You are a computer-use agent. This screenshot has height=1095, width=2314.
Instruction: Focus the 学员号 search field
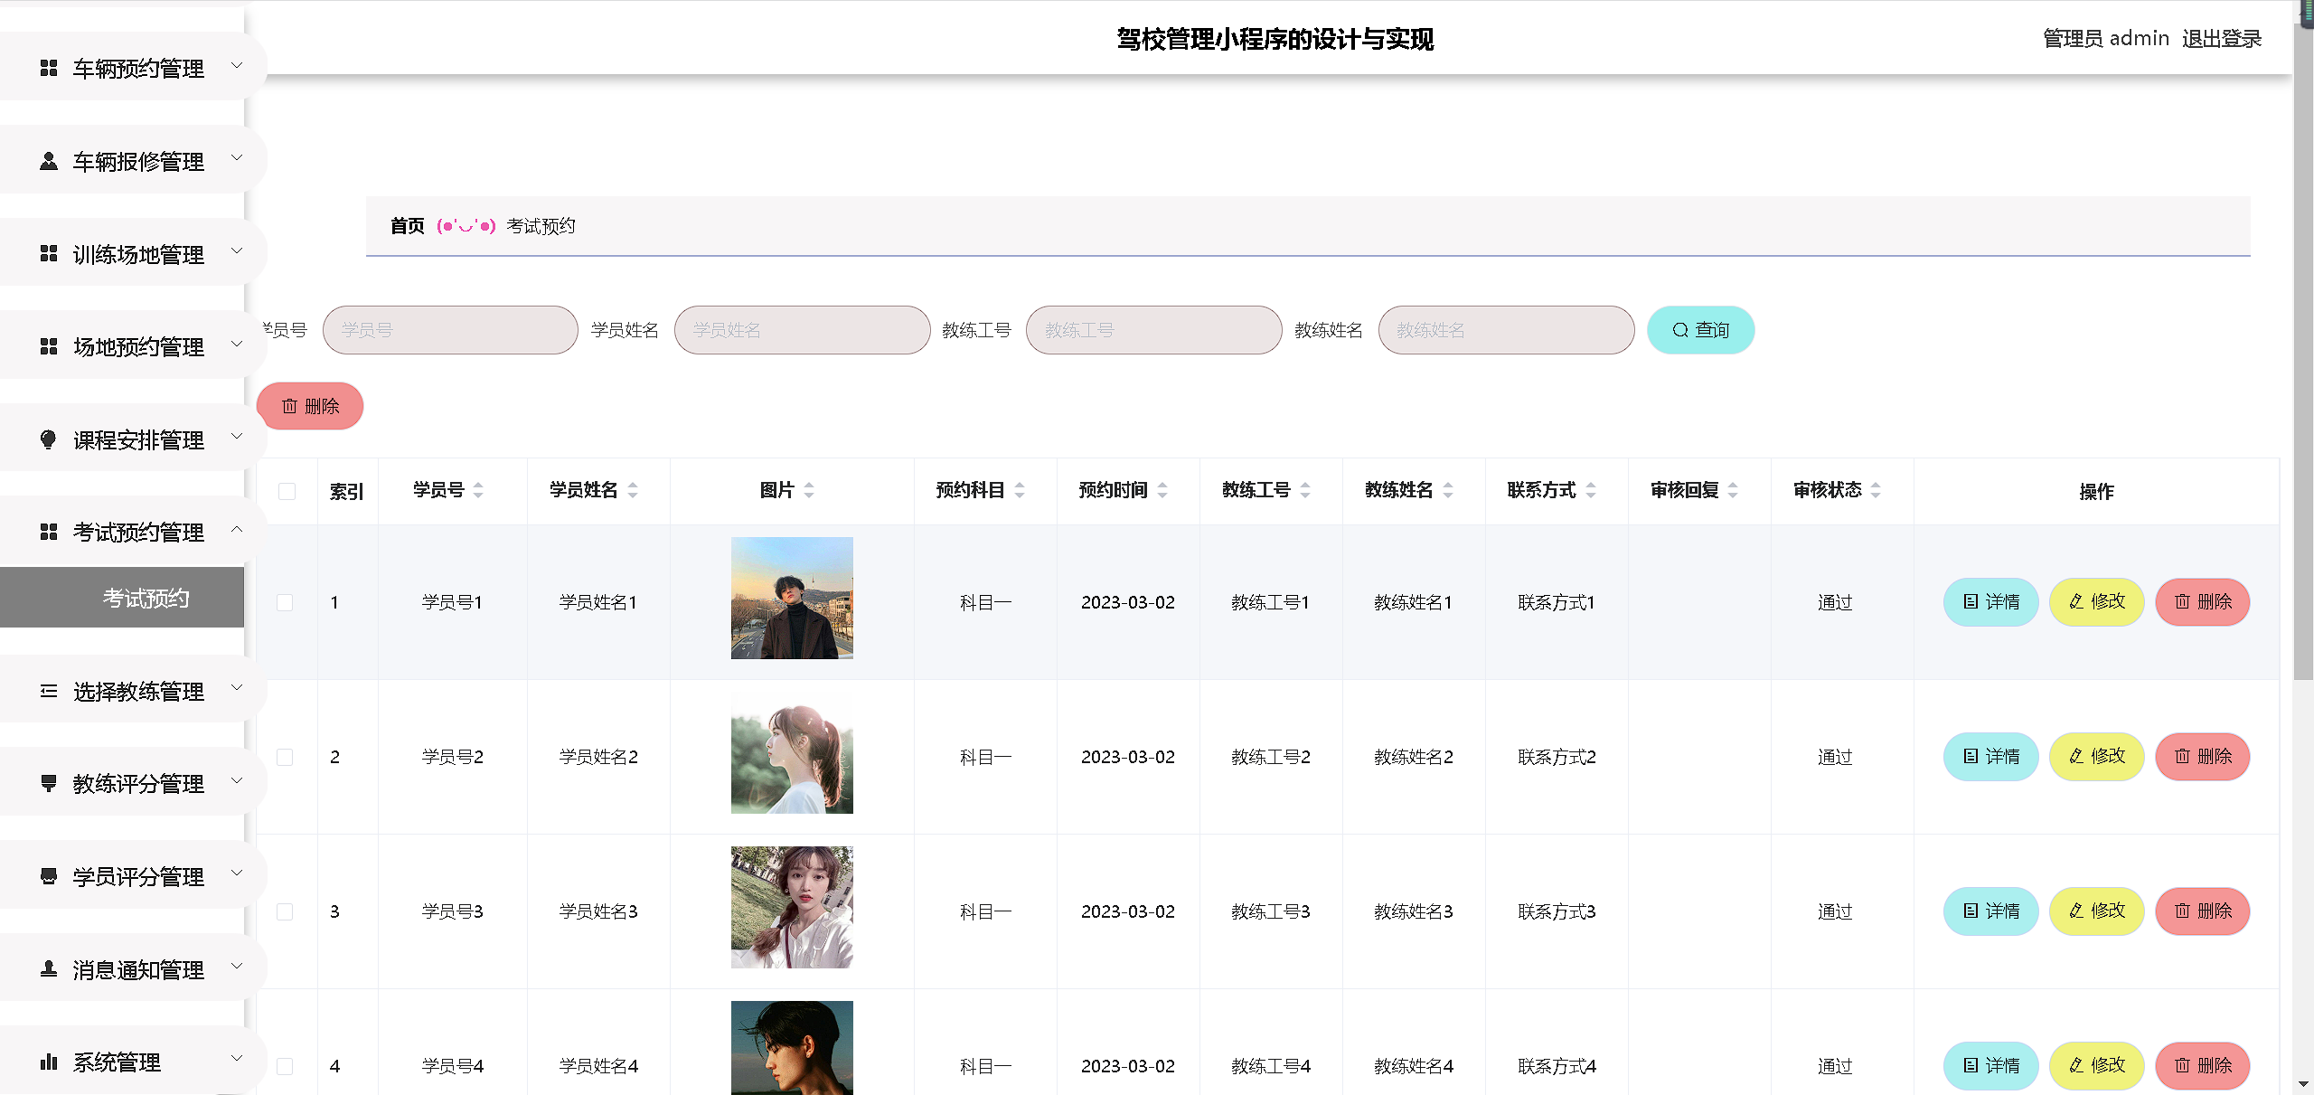tap(450, 330)
